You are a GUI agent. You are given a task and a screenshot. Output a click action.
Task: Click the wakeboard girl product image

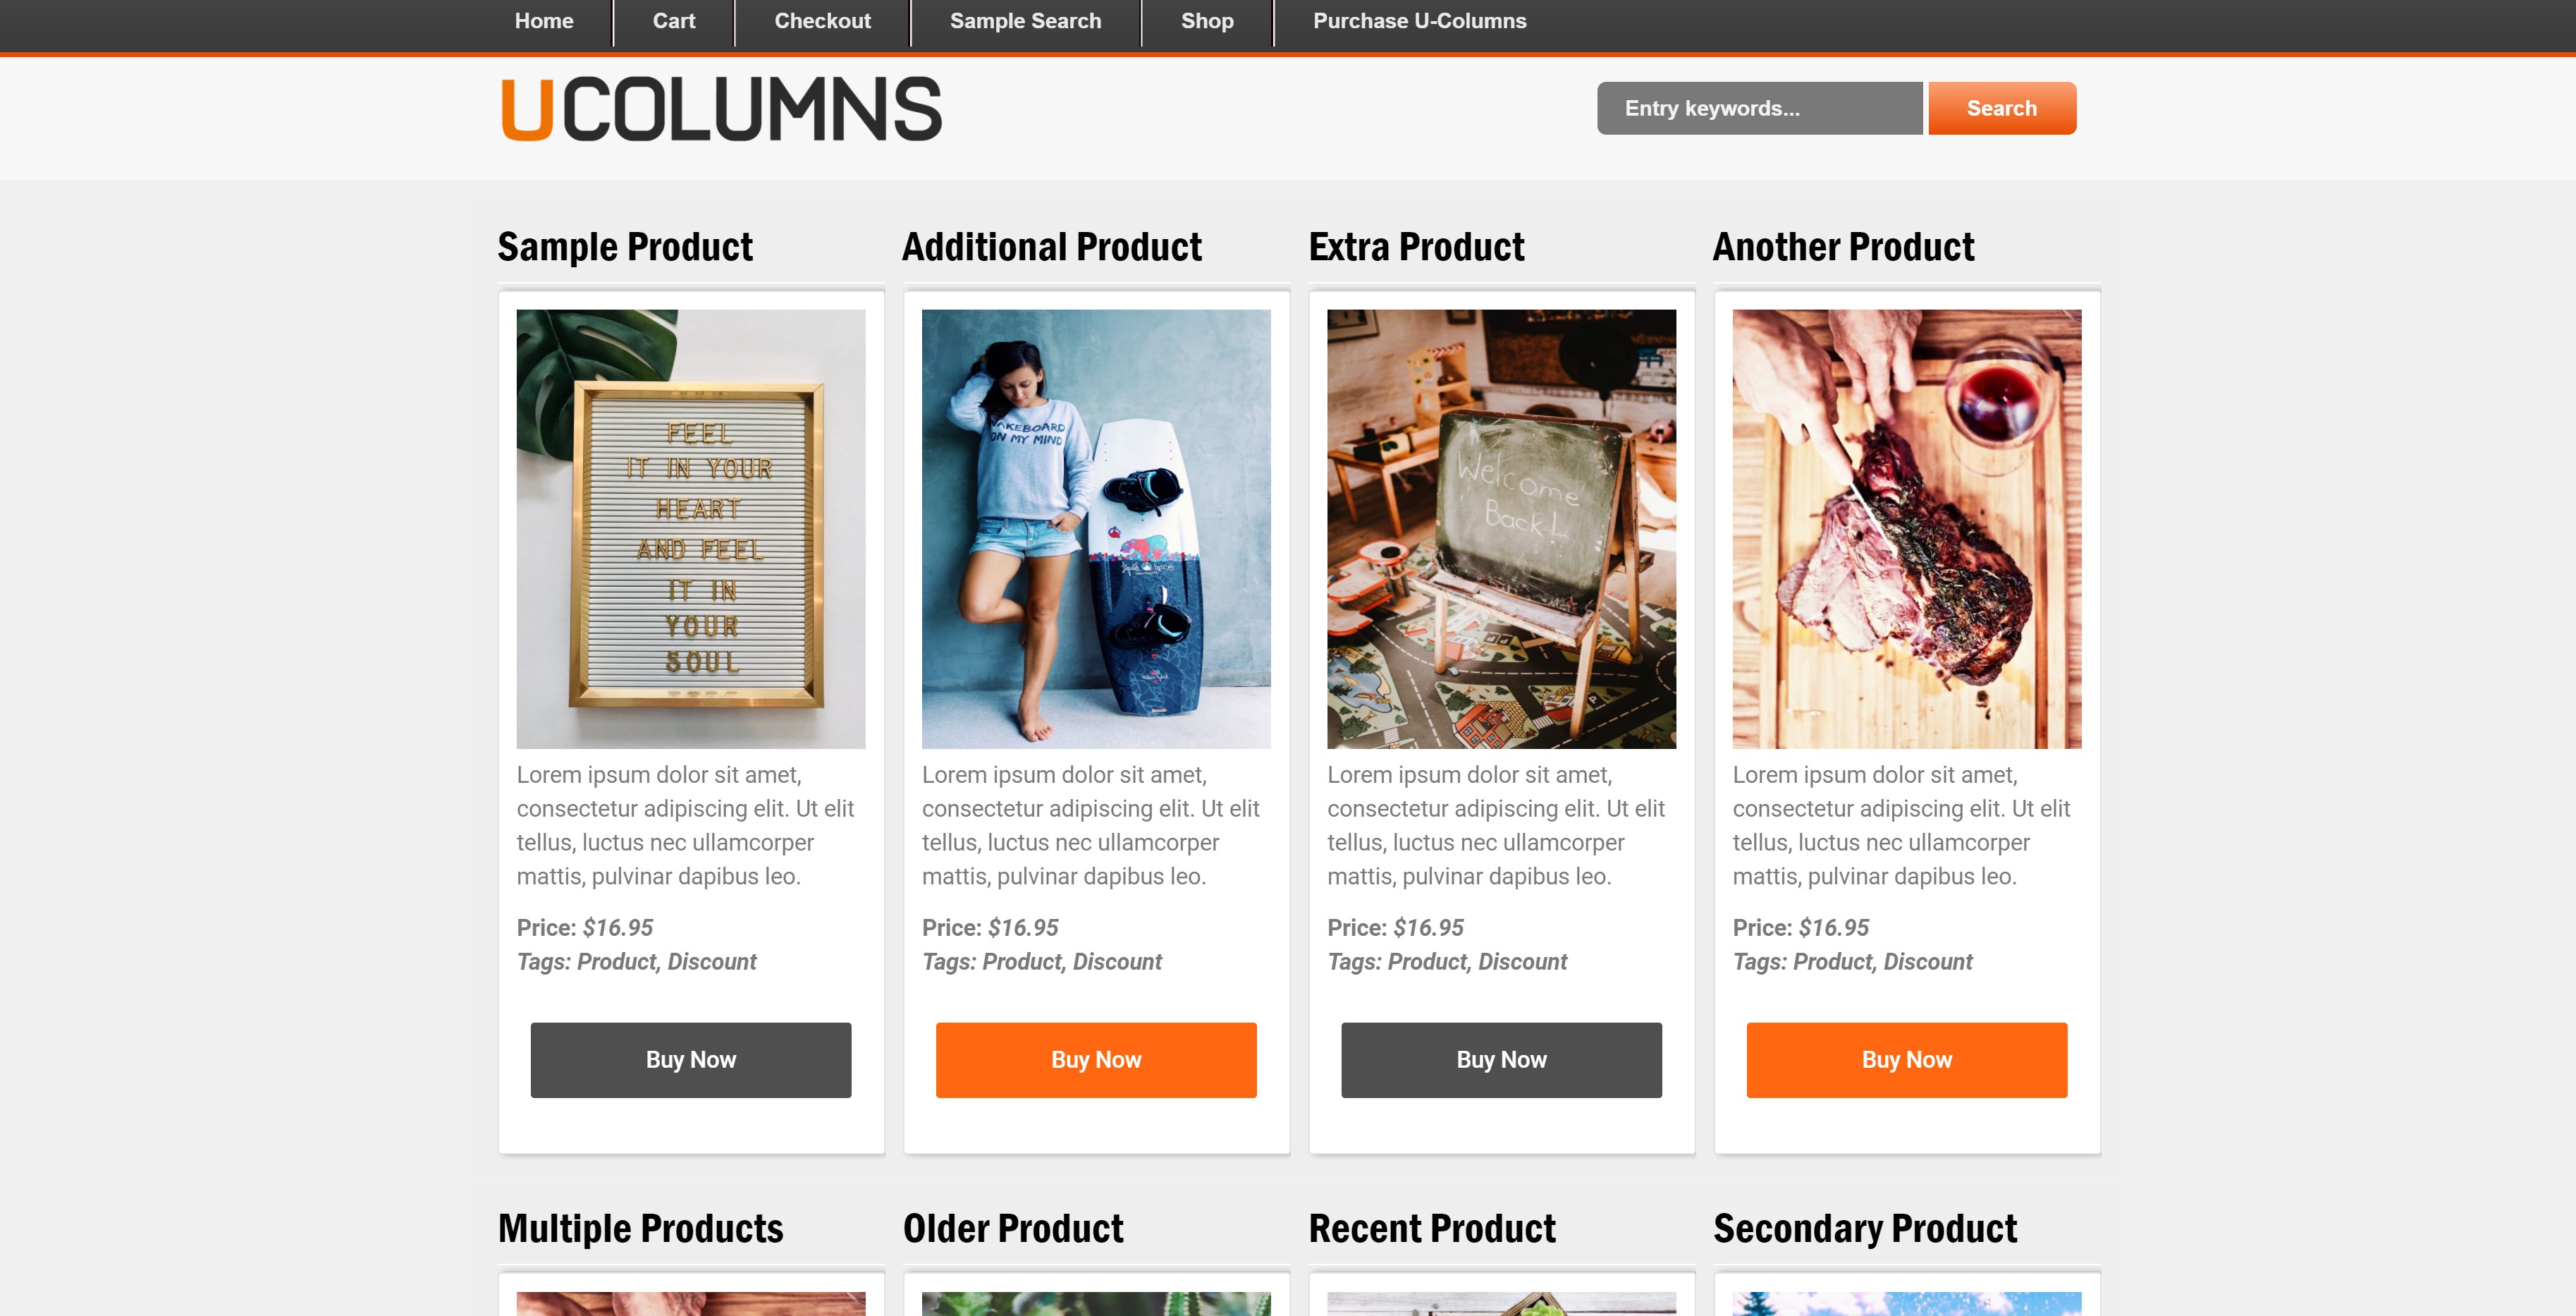coord(1096,528)
